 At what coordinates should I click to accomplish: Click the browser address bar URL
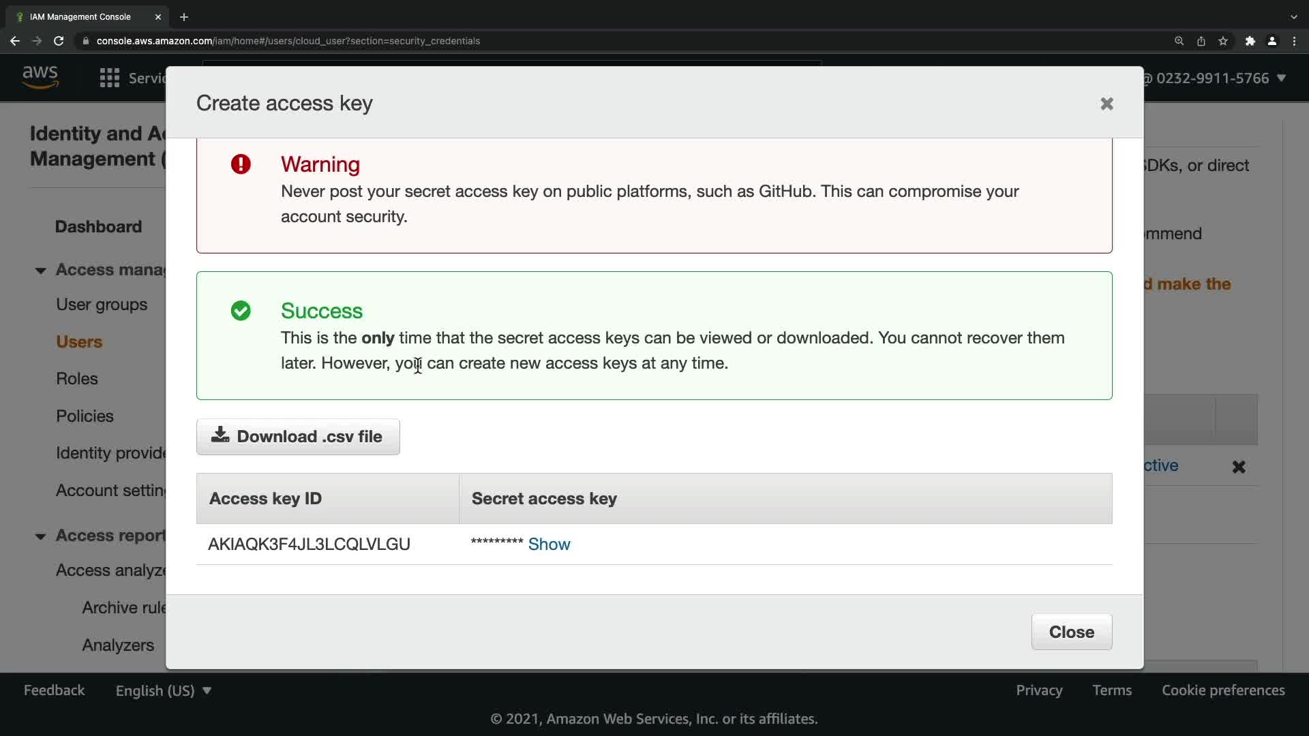coord(288,41)
